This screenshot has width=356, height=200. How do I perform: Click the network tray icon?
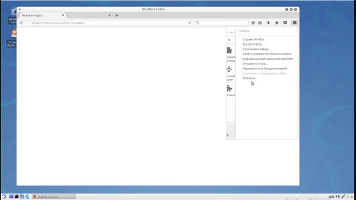(x=343, y=197)
